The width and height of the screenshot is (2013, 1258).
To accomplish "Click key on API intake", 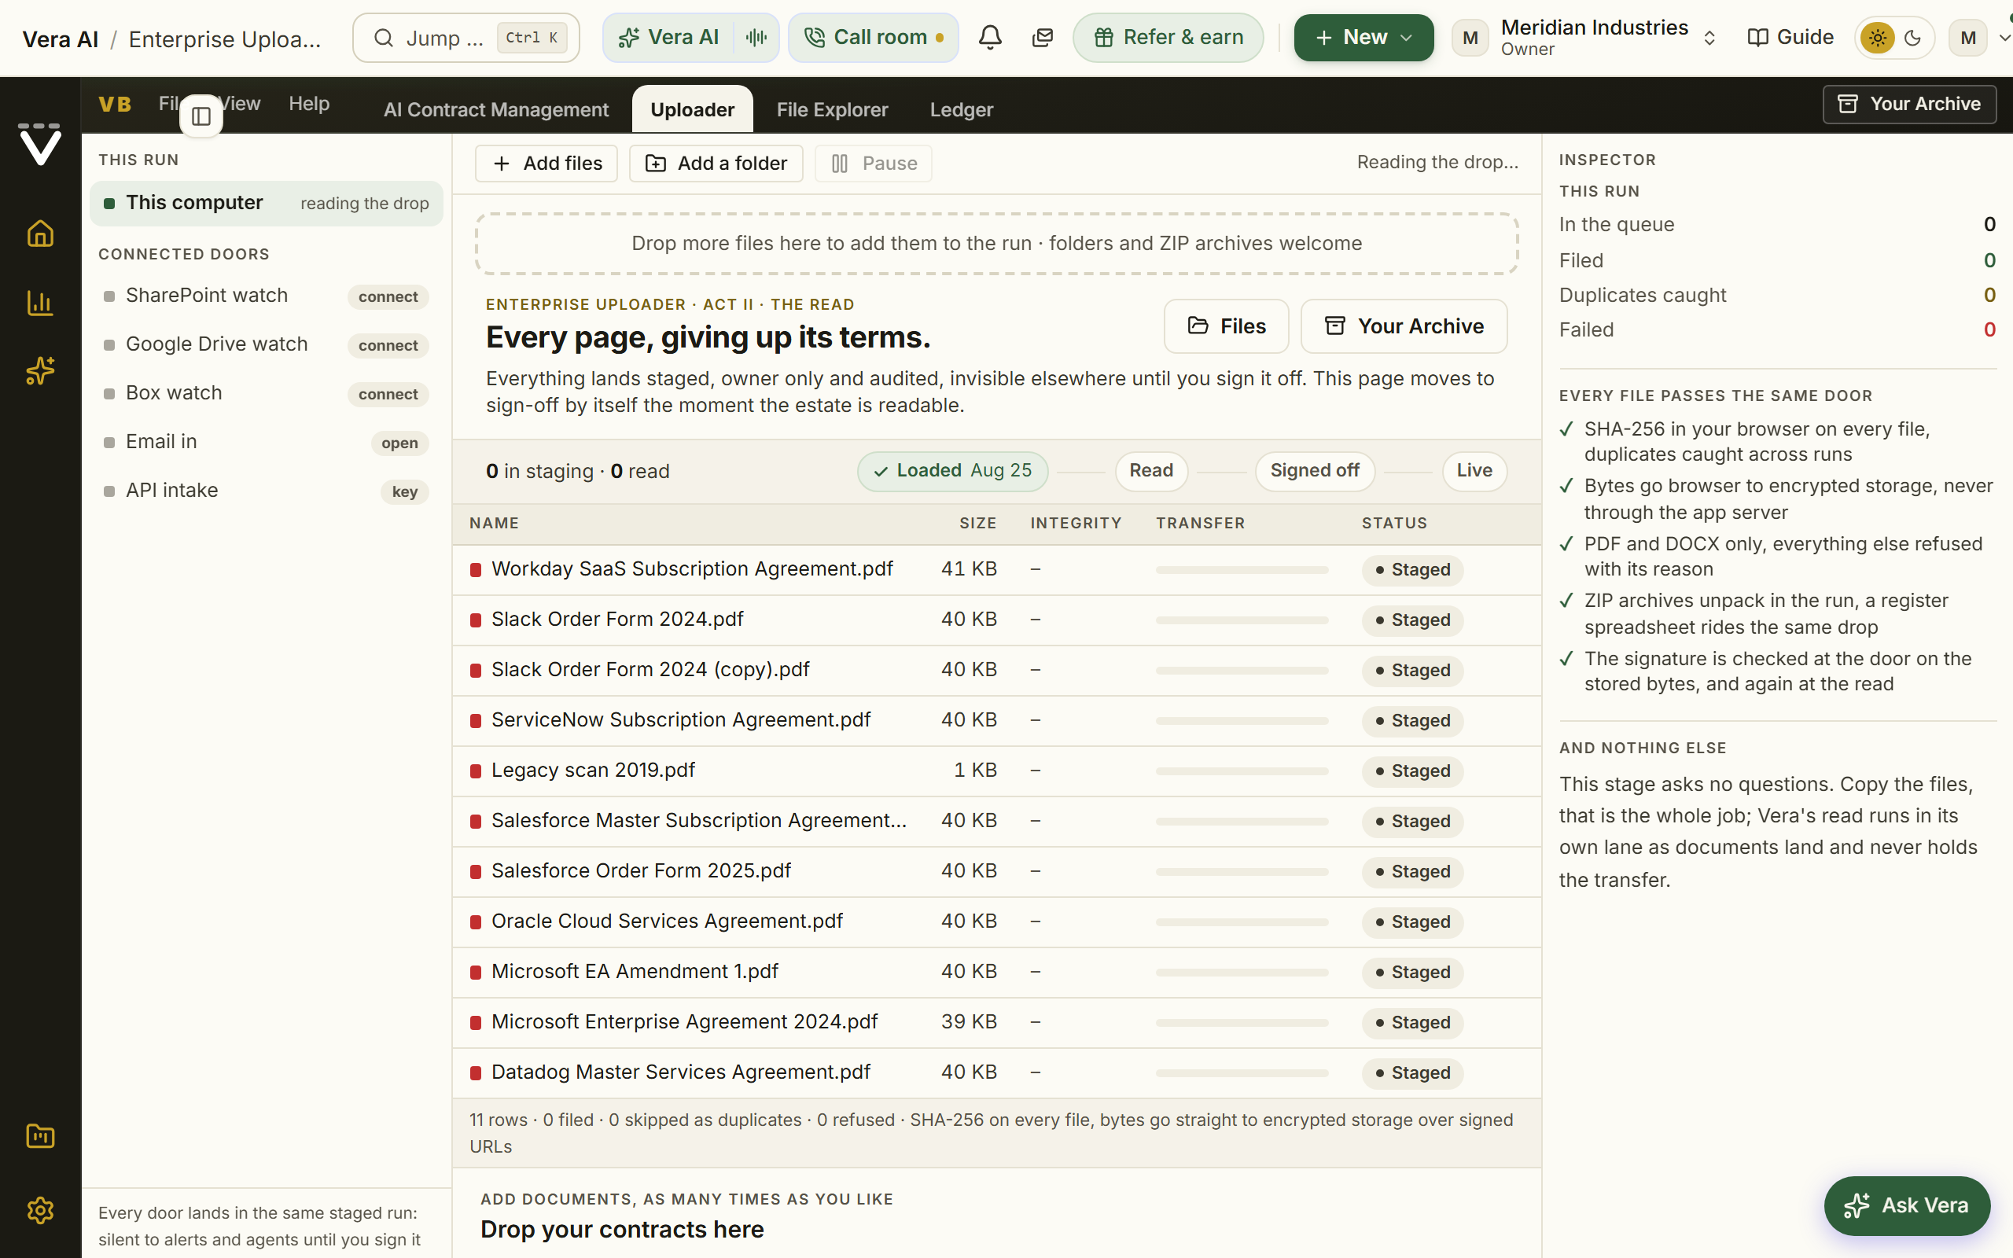I will click(x=404, y=491).
